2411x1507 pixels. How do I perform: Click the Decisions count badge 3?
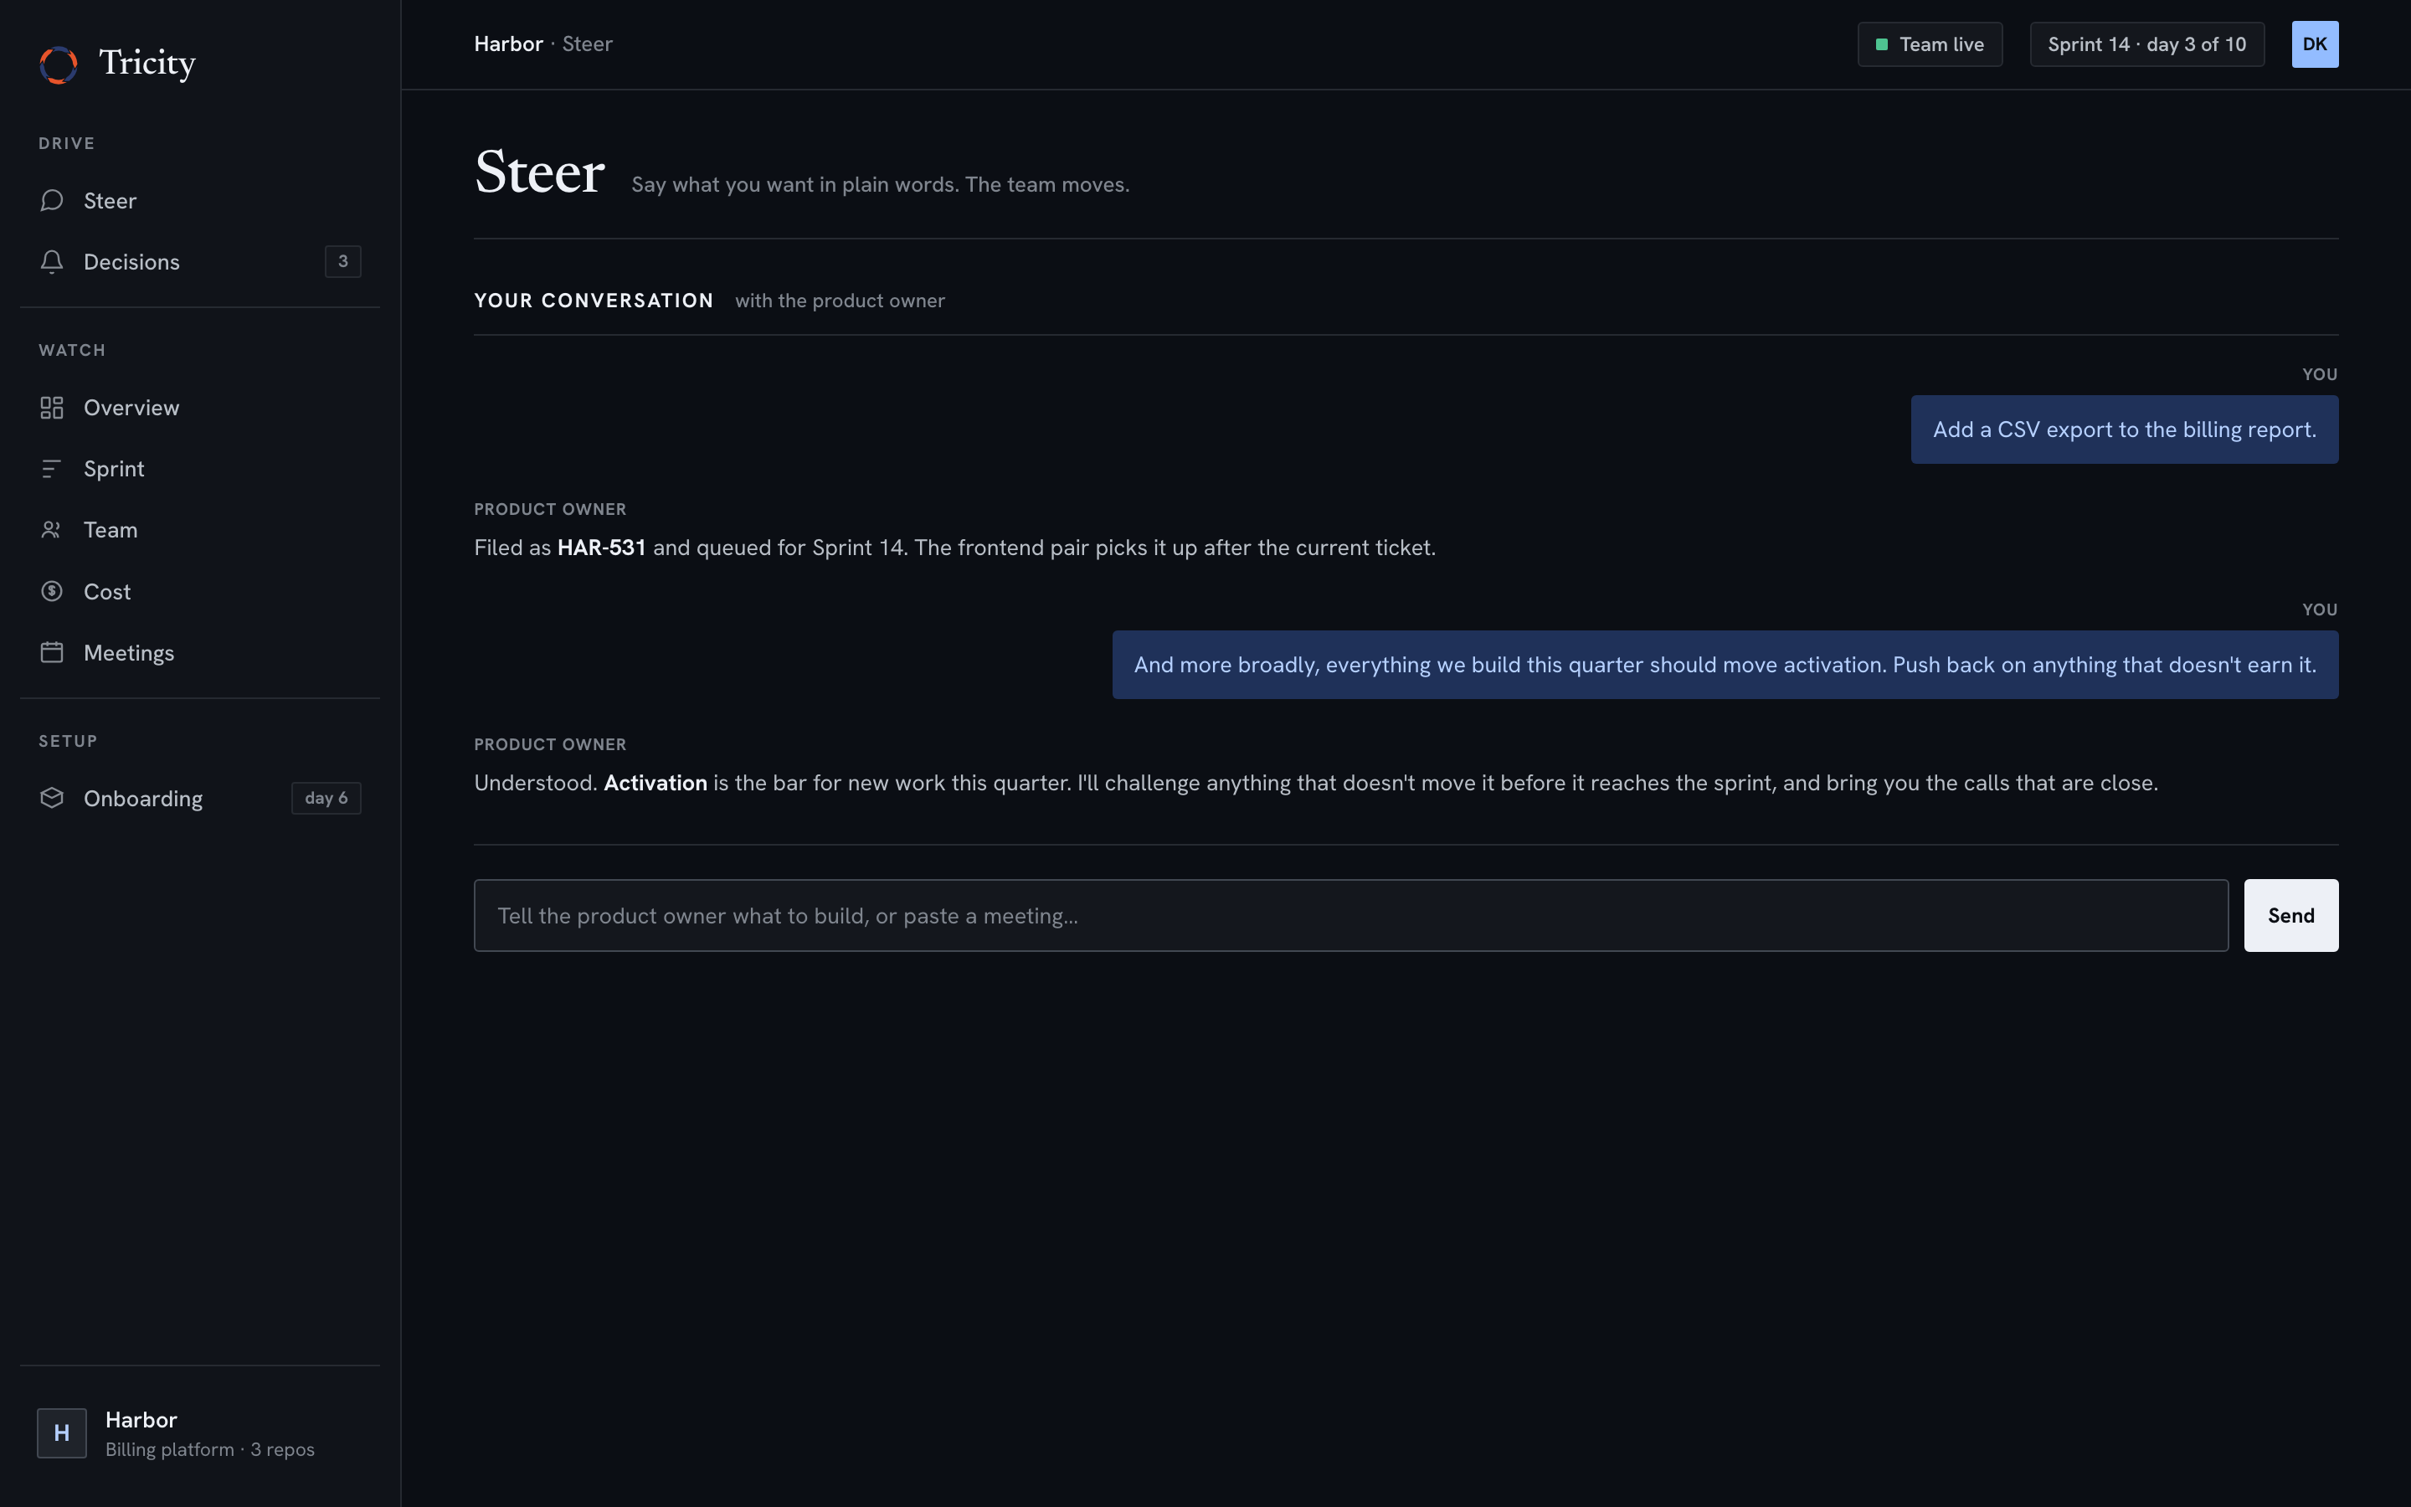(x=342, y=261)
